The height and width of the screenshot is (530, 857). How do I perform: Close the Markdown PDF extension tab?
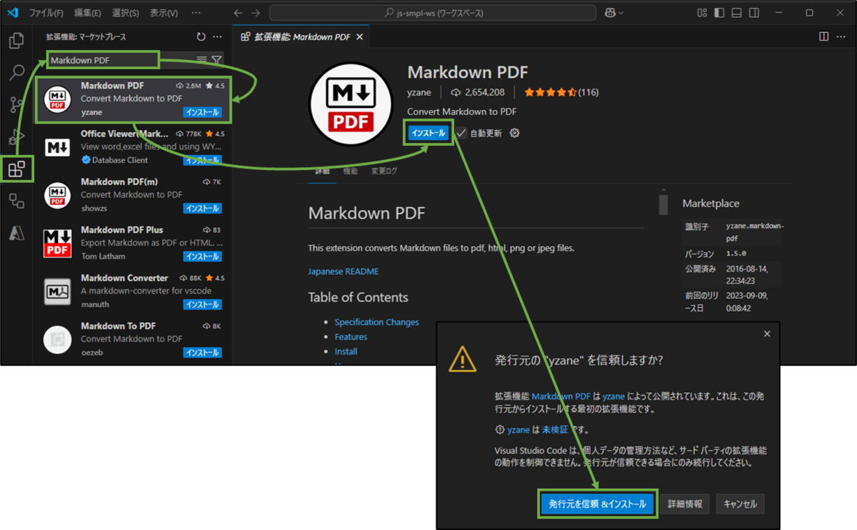click(x=359, y=36)
